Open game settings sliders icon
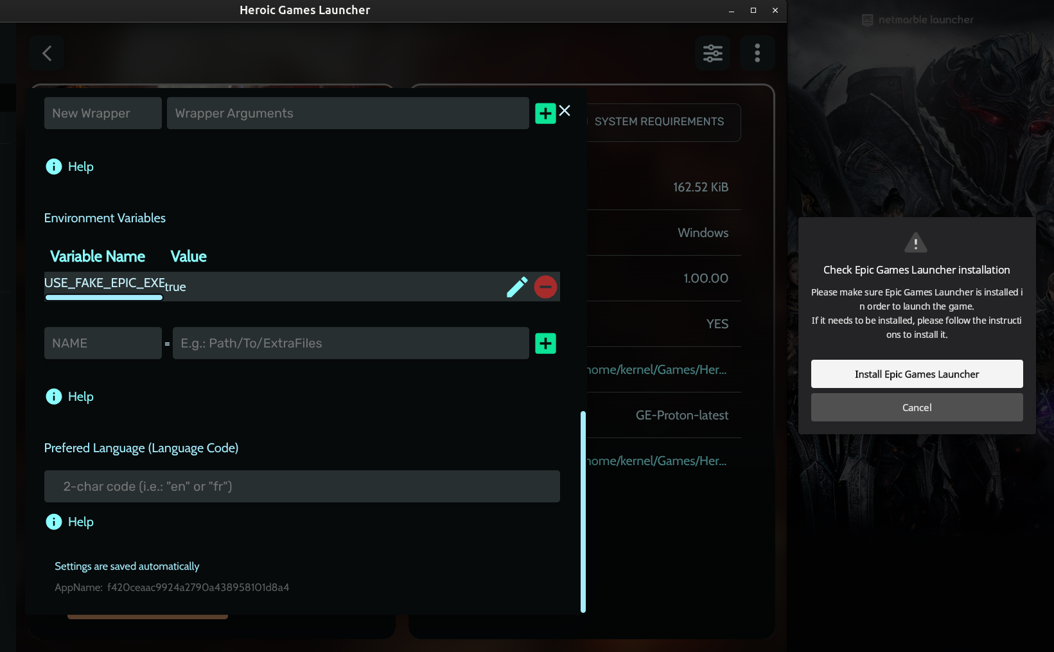Image resolution: width=1054 pixels, height=652 pixels. coord(712,53)
